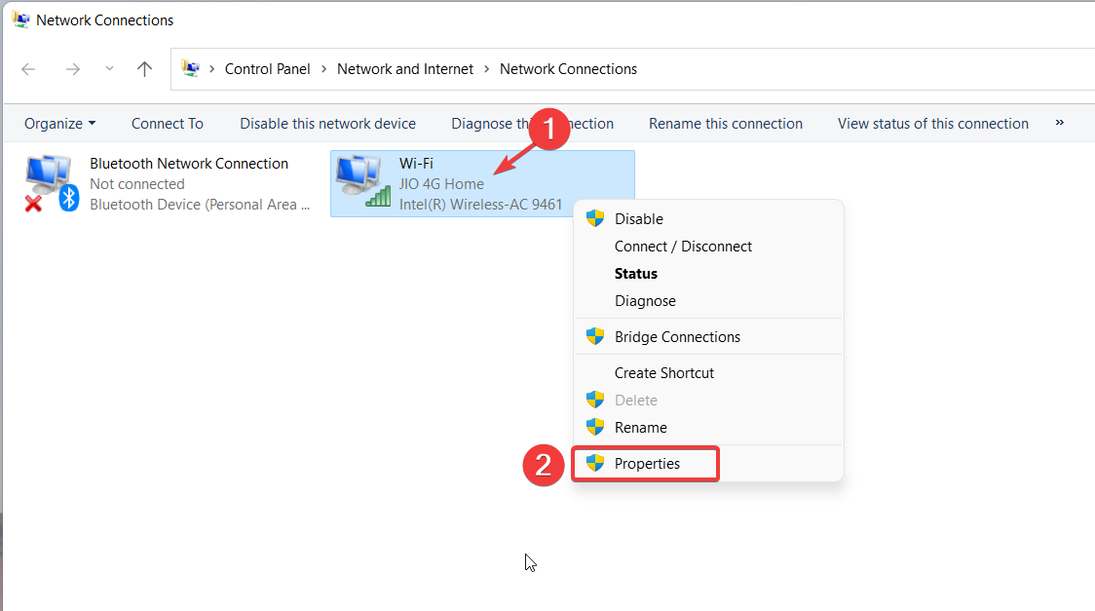Click the shield icon beside Bridge Connections

coord(594,336)
